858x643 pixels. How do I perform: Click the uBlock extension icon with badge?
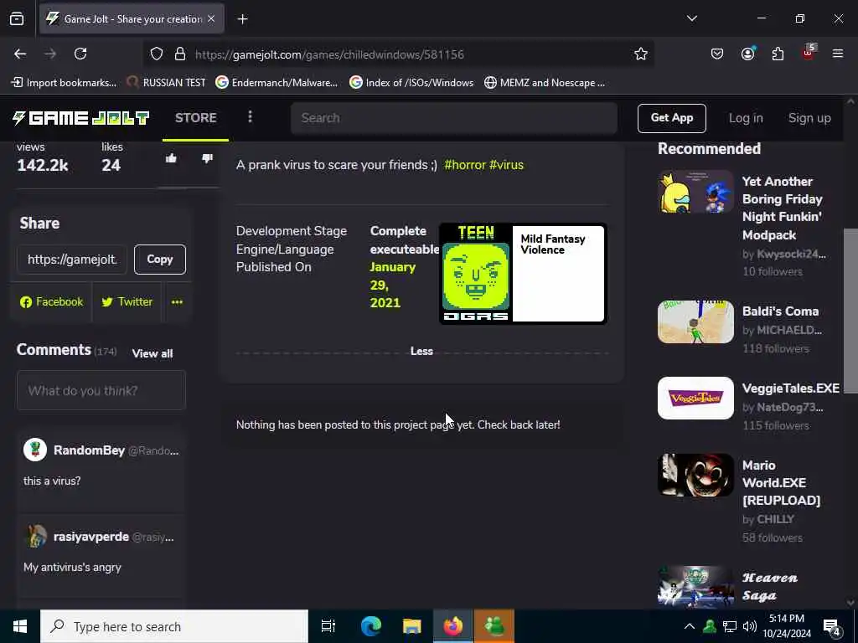809,53
